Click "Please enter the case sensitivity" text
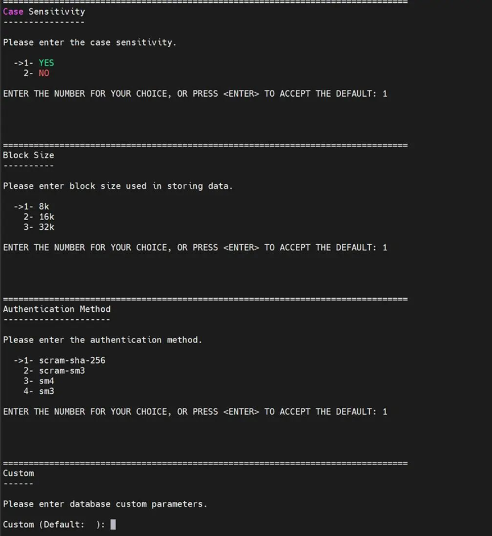This screenshot has width=492, height=536. (90, 43)
